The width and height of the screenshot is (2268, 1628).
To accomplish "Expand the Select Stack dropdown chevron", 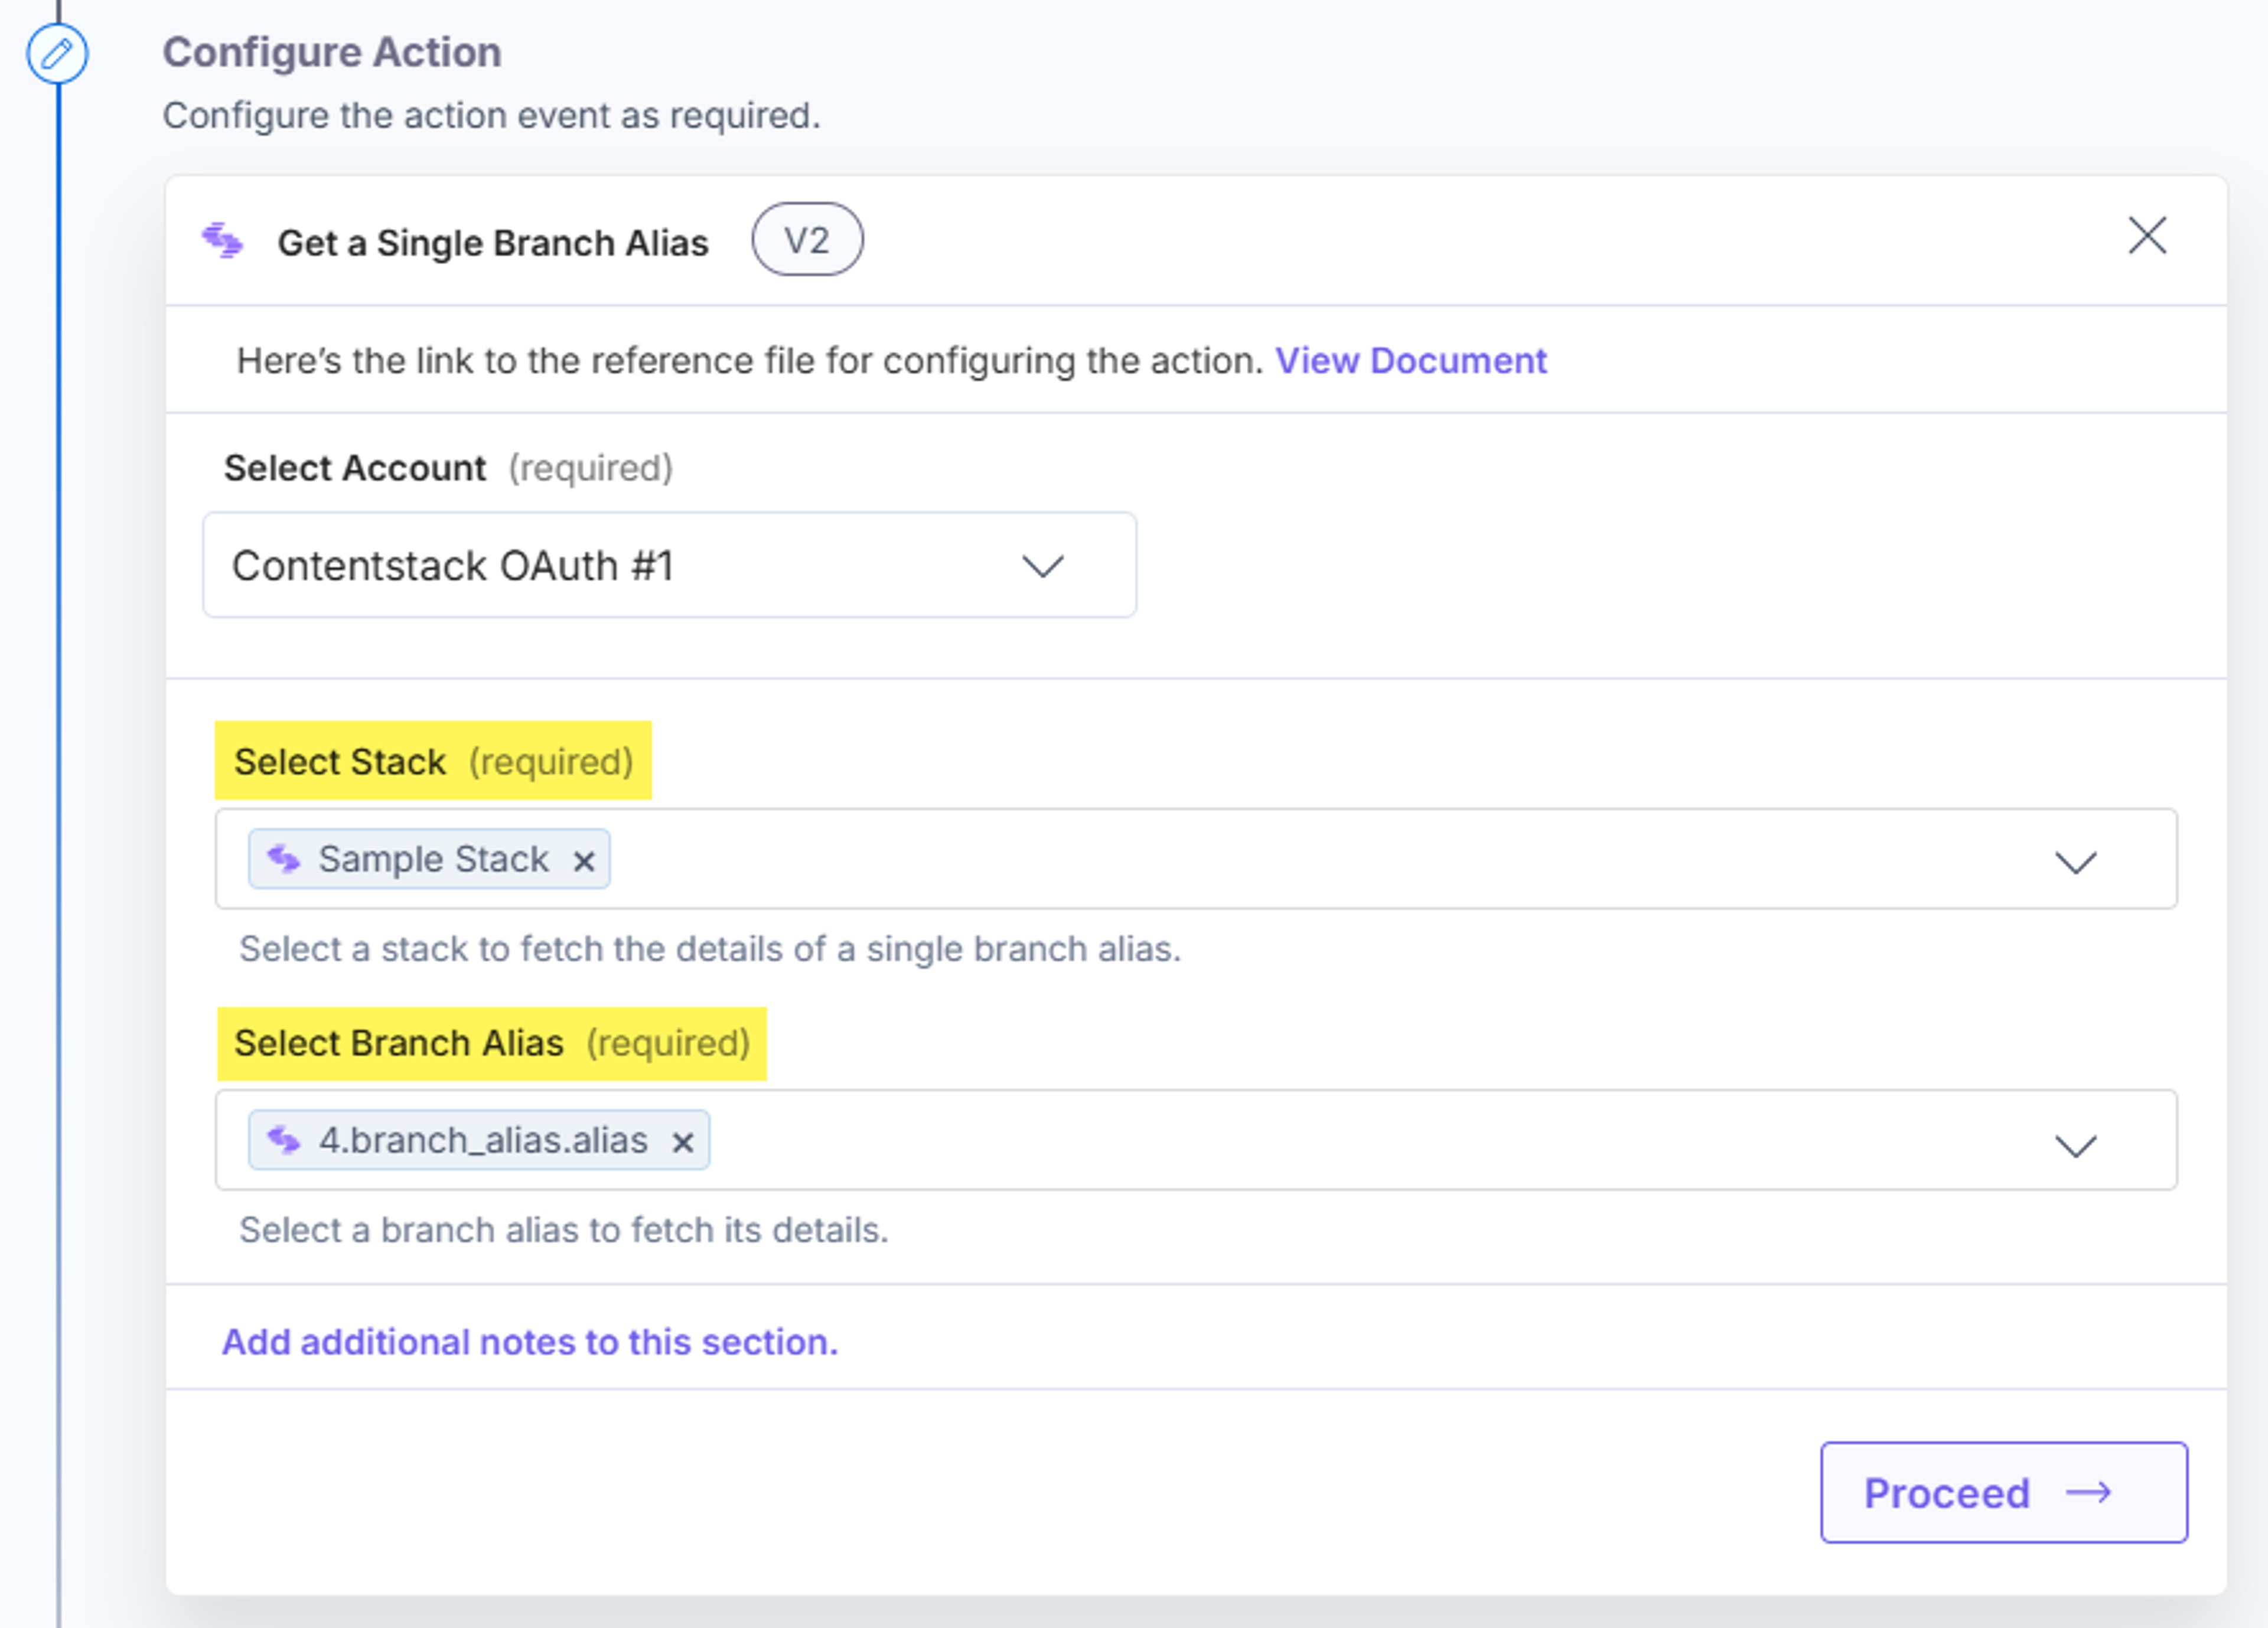I will (2075, 861).
